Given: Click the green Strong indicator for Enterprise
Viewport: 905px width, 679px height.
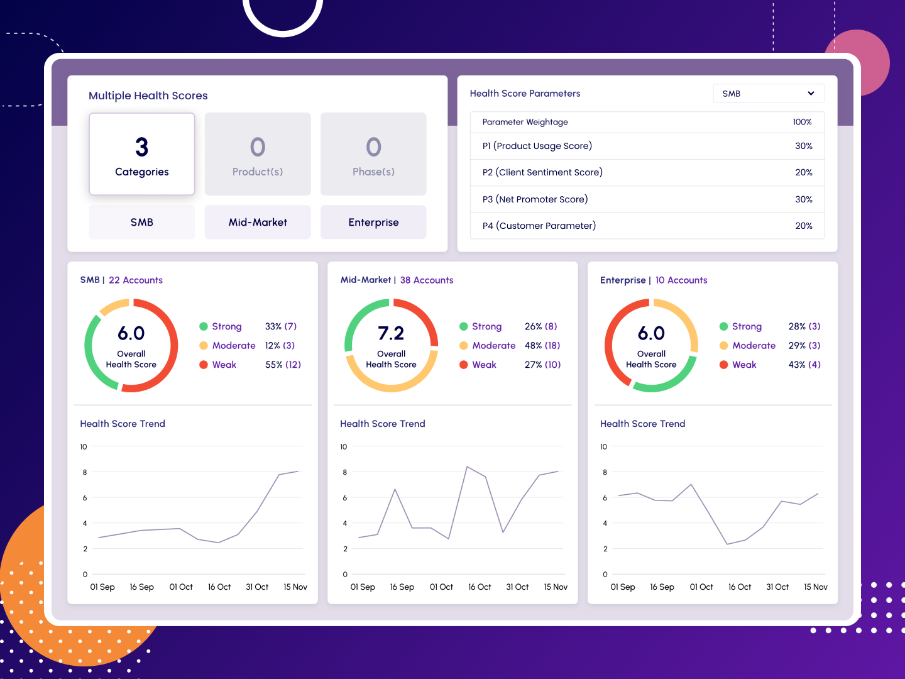Looking at the screenshot, I should point(724,326).
